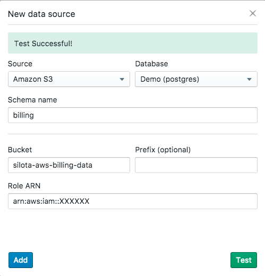Image resolution: width=265 pixels, height=276 pixels.
Task: Click the Prefix (optional) label
Action: (163, 150)
